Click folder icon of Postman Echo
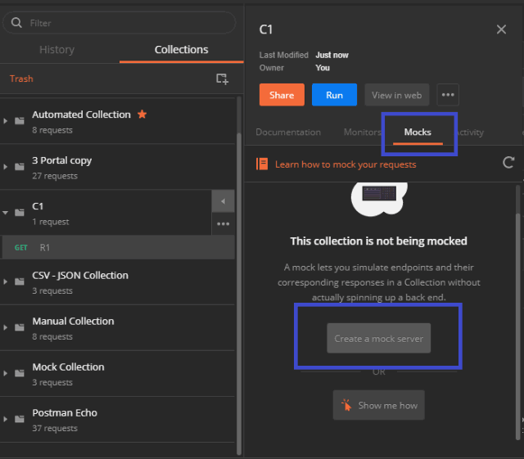524x459 pixels. point(20,419)
